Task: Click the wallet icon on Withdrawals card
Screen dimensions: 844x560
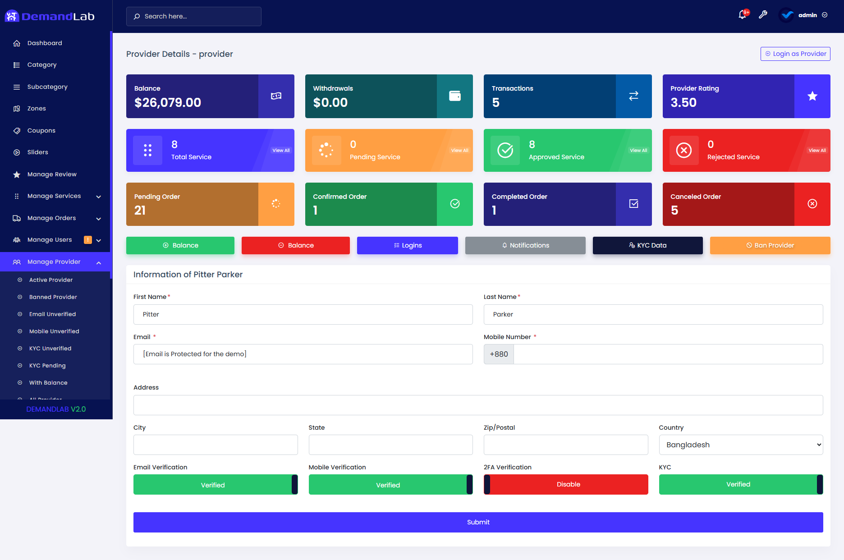Action: [455, 96]
